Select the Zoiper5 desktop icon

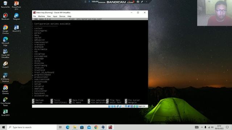pyautogui.click(x=5, y=65)
